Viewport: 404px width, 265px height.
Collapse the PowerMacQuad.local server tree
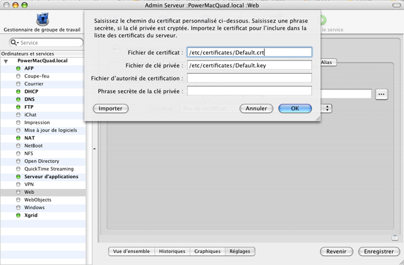6,61
